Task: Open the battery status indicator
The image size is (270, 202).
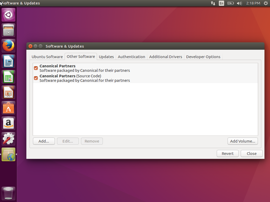Action: 230,3
